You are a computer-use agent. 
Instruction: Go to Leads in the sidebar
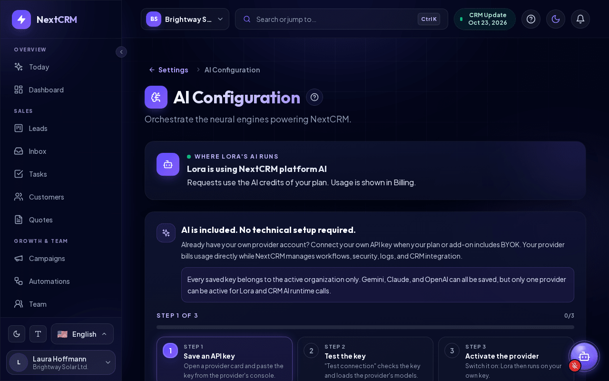61,129
